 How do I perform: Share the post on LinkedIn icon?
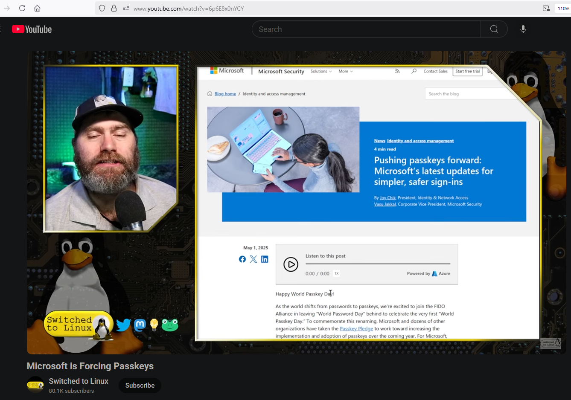coord(265,259)
